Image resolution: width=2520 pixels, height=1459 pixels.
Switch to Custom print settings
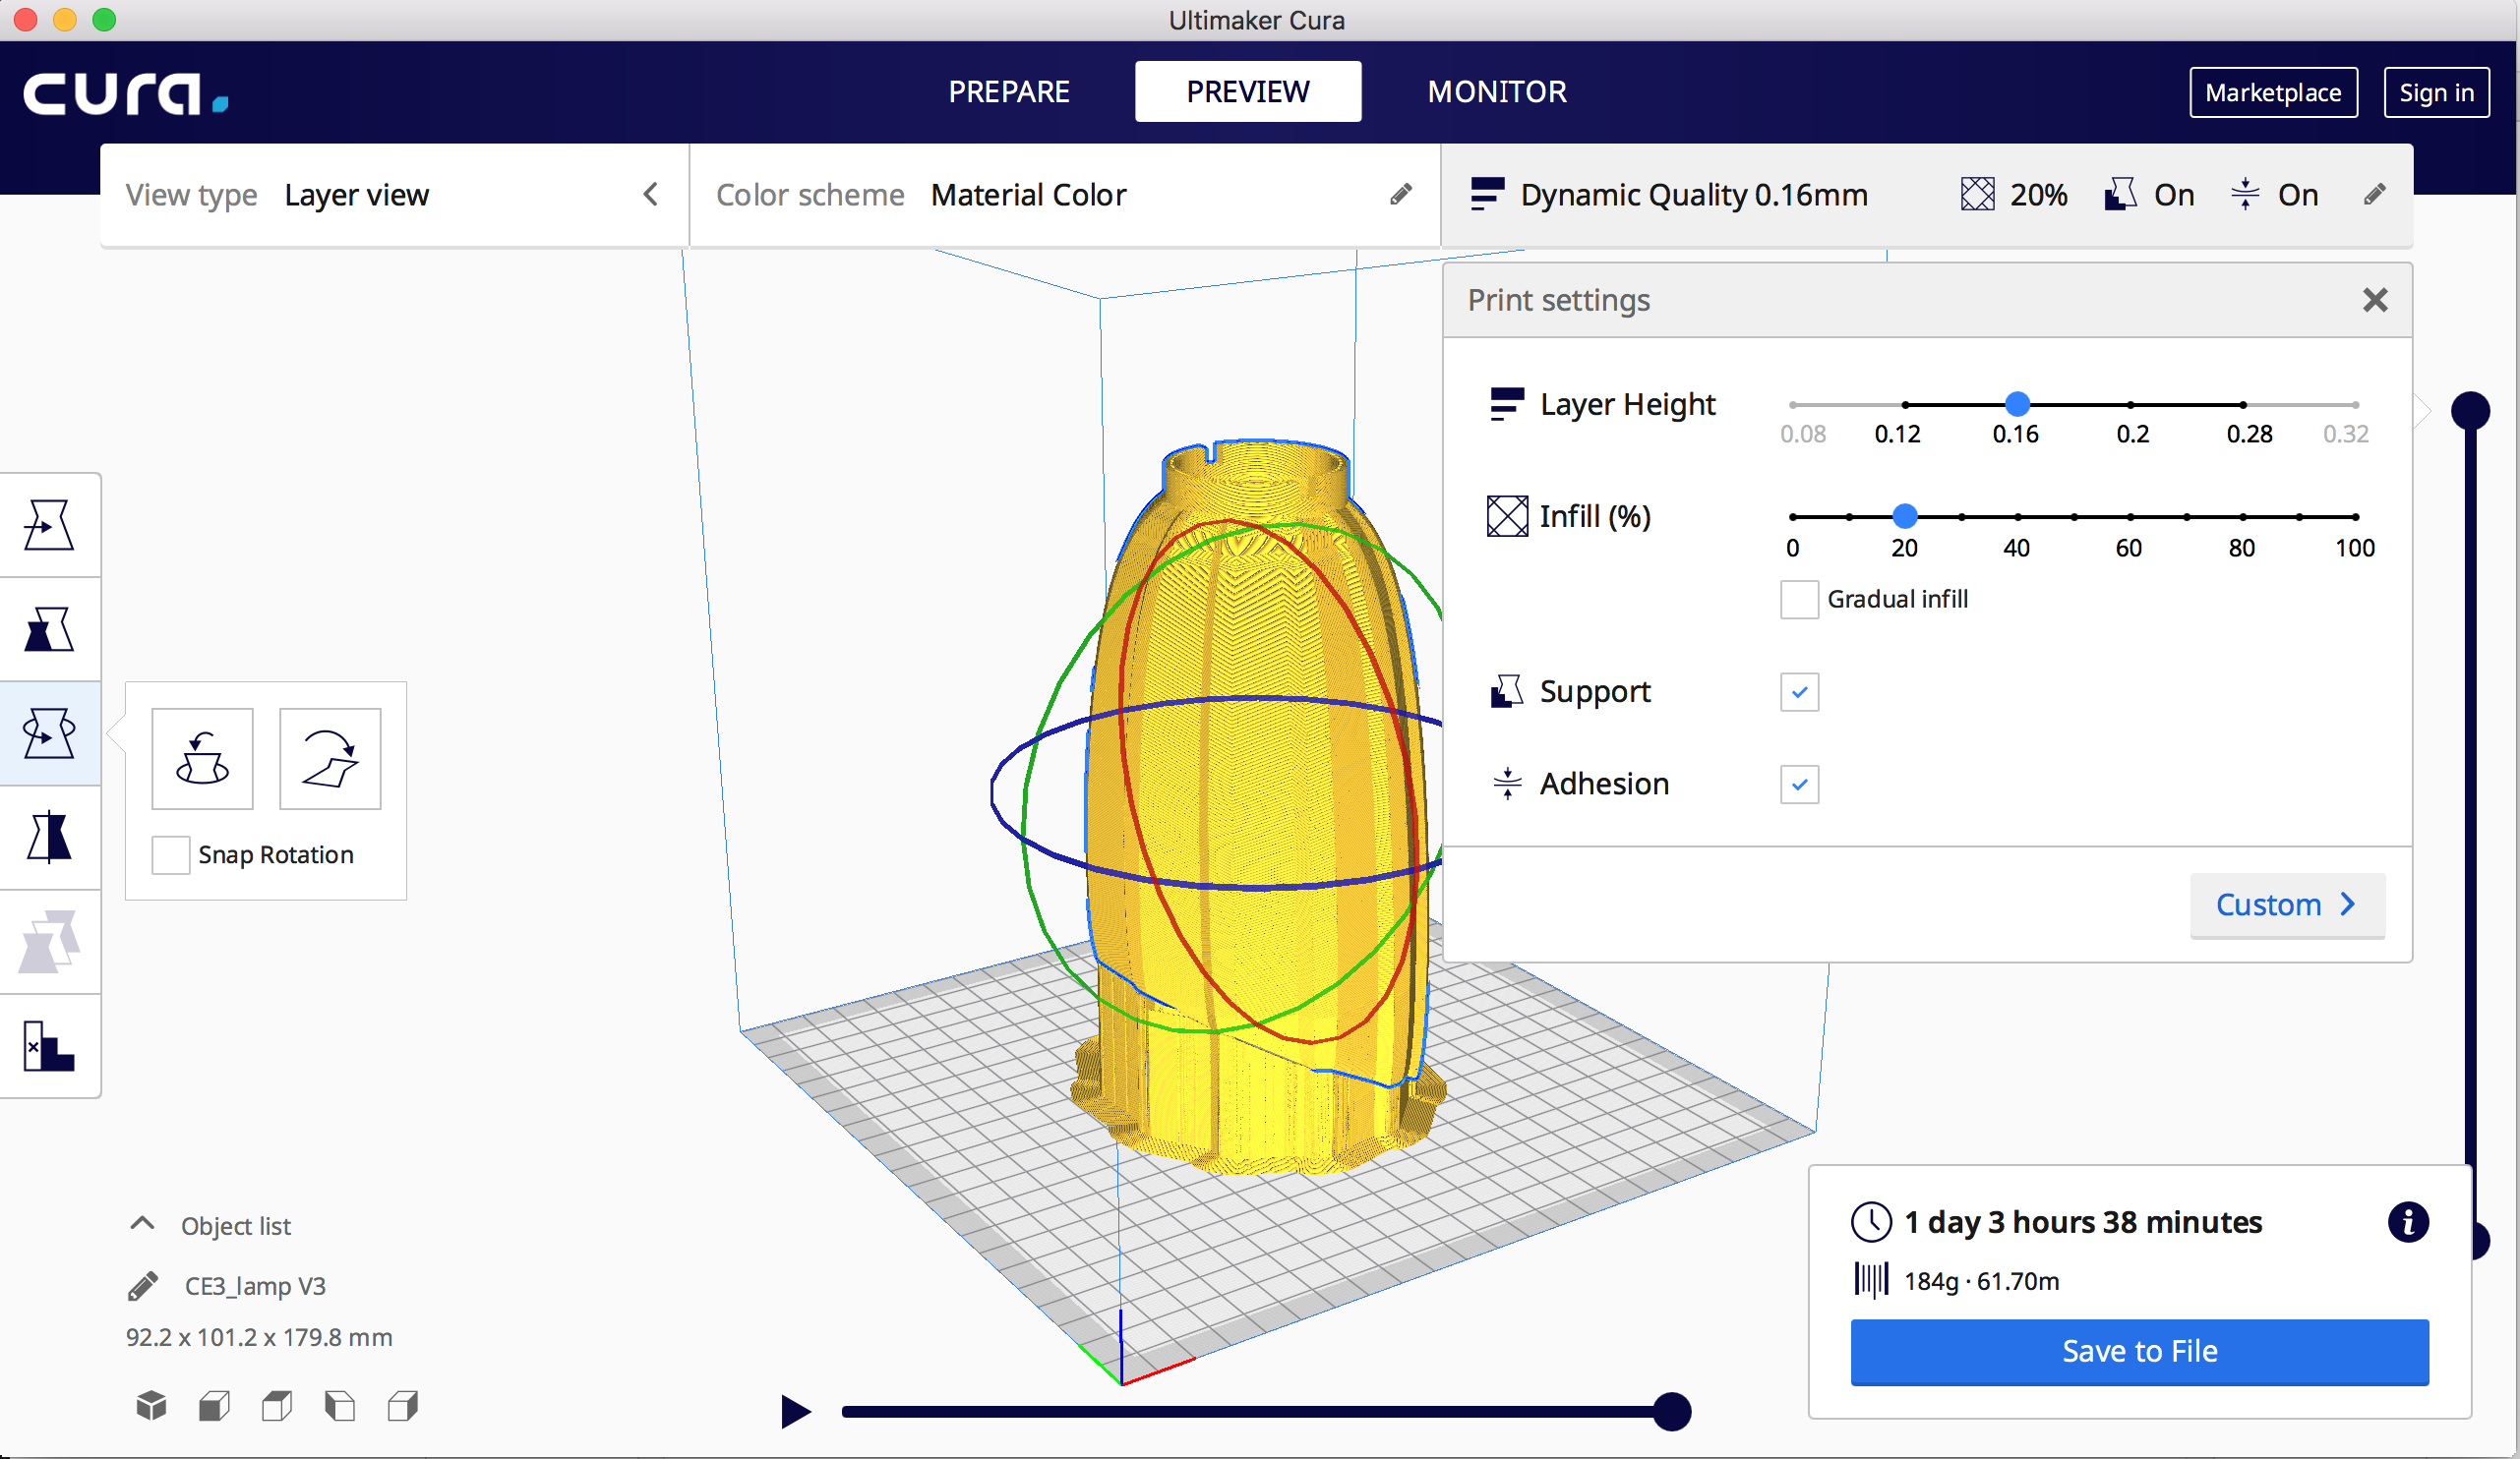[x=2286, y=905]
